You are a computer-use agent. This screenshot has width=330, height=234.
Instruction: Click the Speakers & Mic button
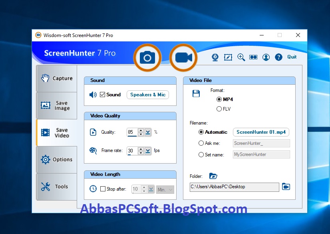click(148, 95)
